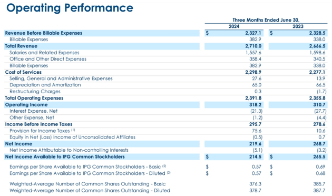The height and width of the screenshot is (196, 332).
Task: Select "Office and Other Direct Expenses" label
Action: pyautogui.click(x=48, y=59)
